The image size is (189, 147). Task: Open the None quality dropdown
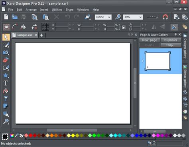click(103, 17)
